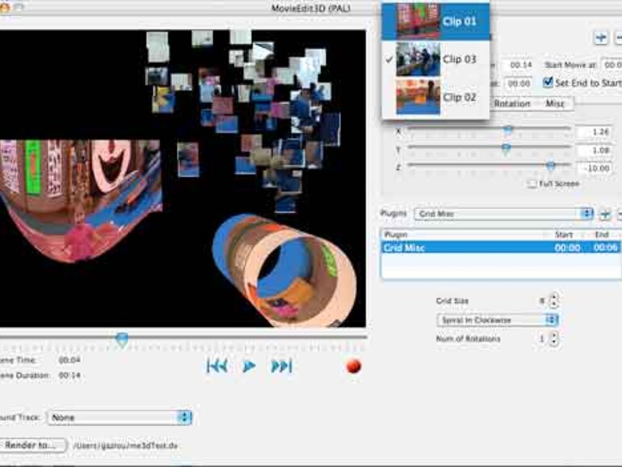
Task: Click the Scene Duration value 00:14
Action: coord(69,376)
